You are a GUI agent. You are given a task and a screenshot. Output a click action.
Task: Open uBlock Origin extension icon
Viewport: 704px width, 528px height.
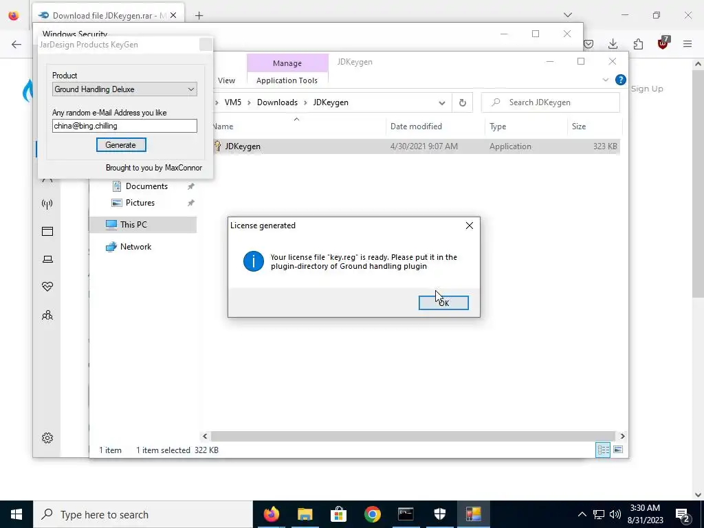(x=663, y=43)
